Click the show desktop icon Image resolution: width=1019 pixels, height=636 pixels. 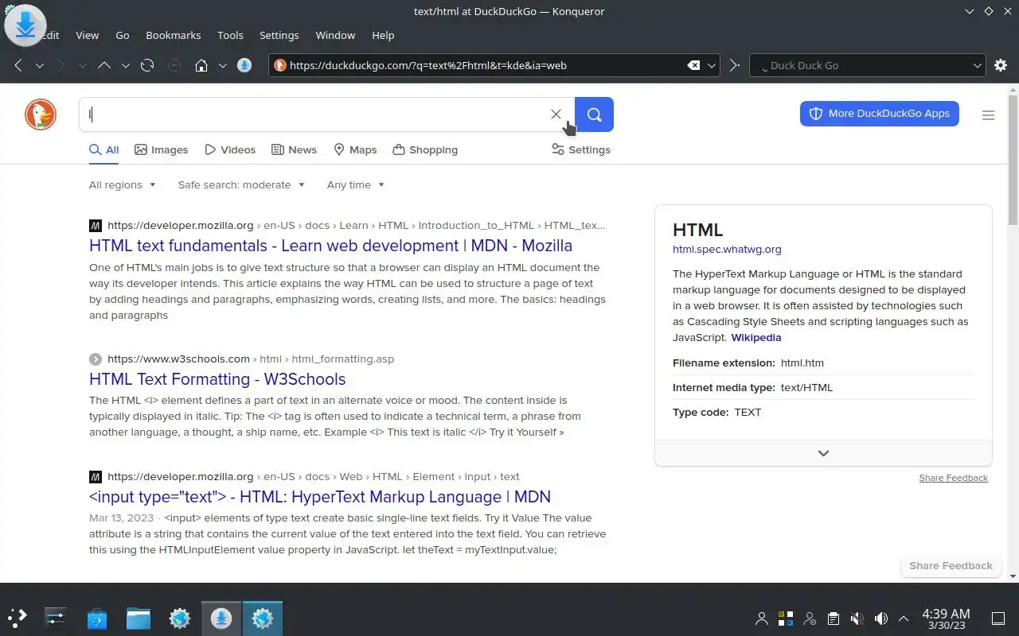point(998,618)
